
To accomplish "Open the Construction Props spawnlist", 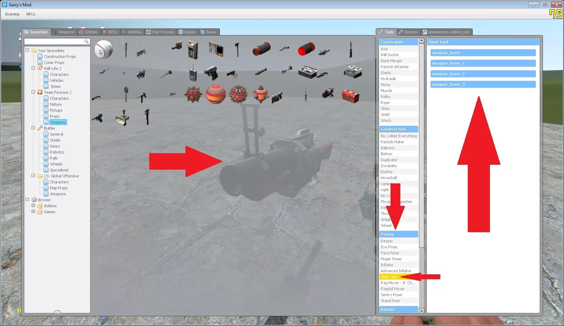I will coord(60,57).
